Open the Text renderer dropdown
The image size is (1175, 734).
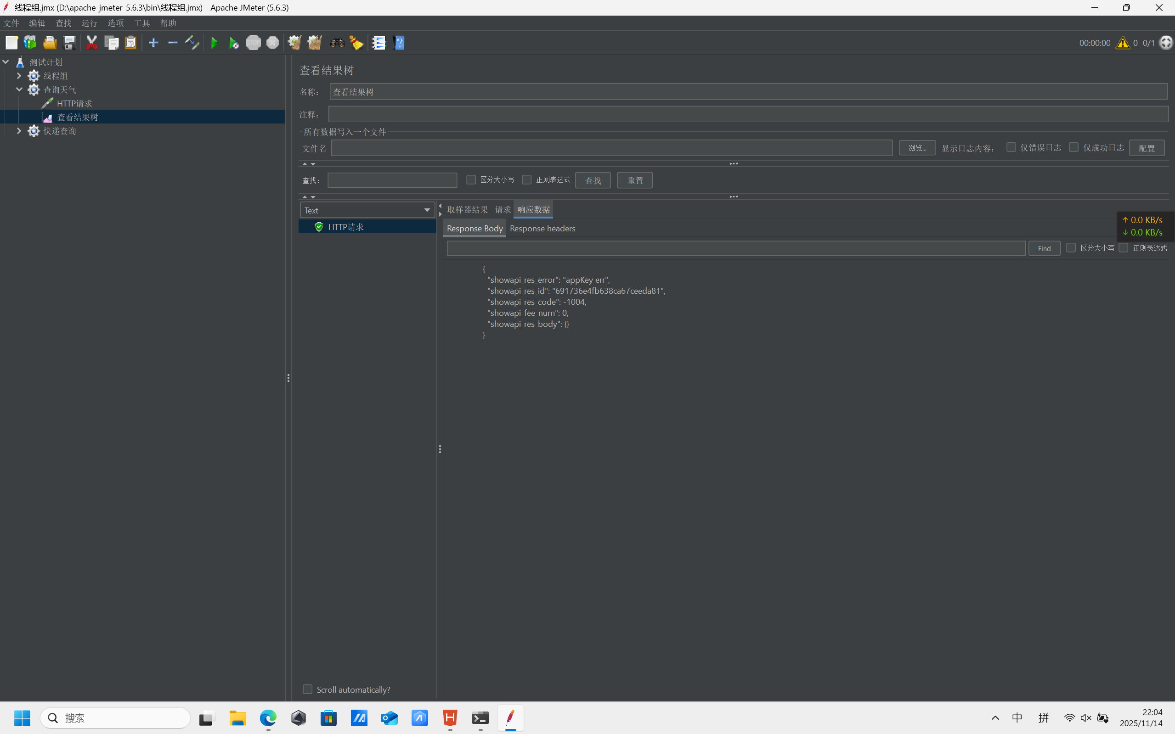point(367,210)
